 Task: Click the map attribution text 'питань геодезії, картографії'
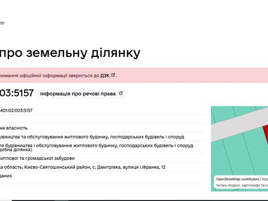242,185
